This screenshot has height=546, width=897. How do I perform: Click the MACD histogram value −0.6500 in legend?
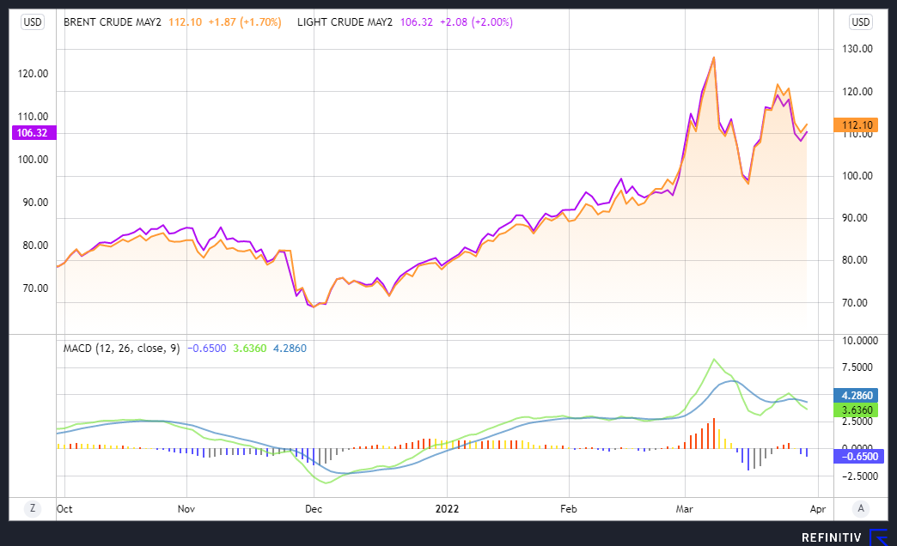(207, 349)
